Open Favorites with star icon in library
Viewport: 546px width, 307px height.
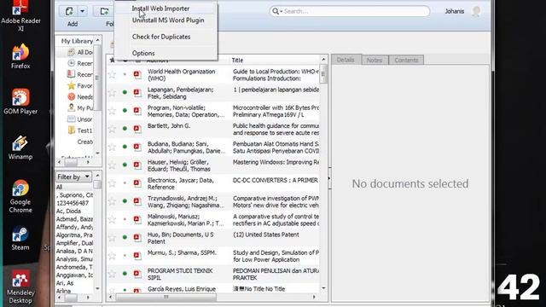(79, 85)
